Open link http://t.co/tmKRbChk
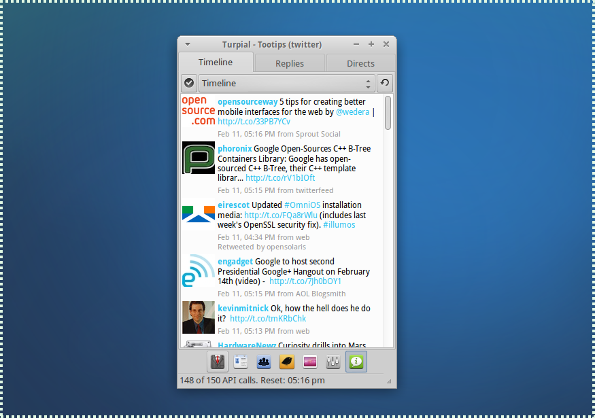Screen dimensions: 595x418 pos(268,319)
